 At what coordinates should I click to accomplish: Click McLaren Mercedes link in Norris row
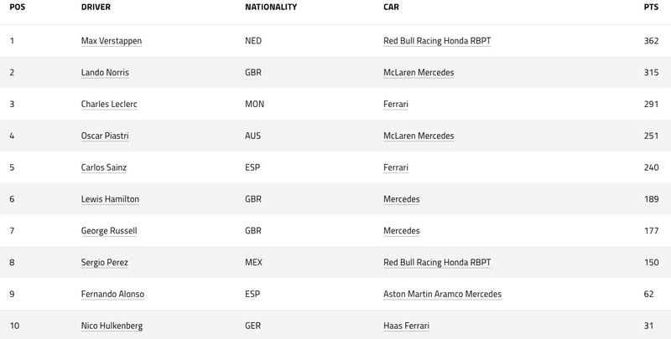[419, 73]
